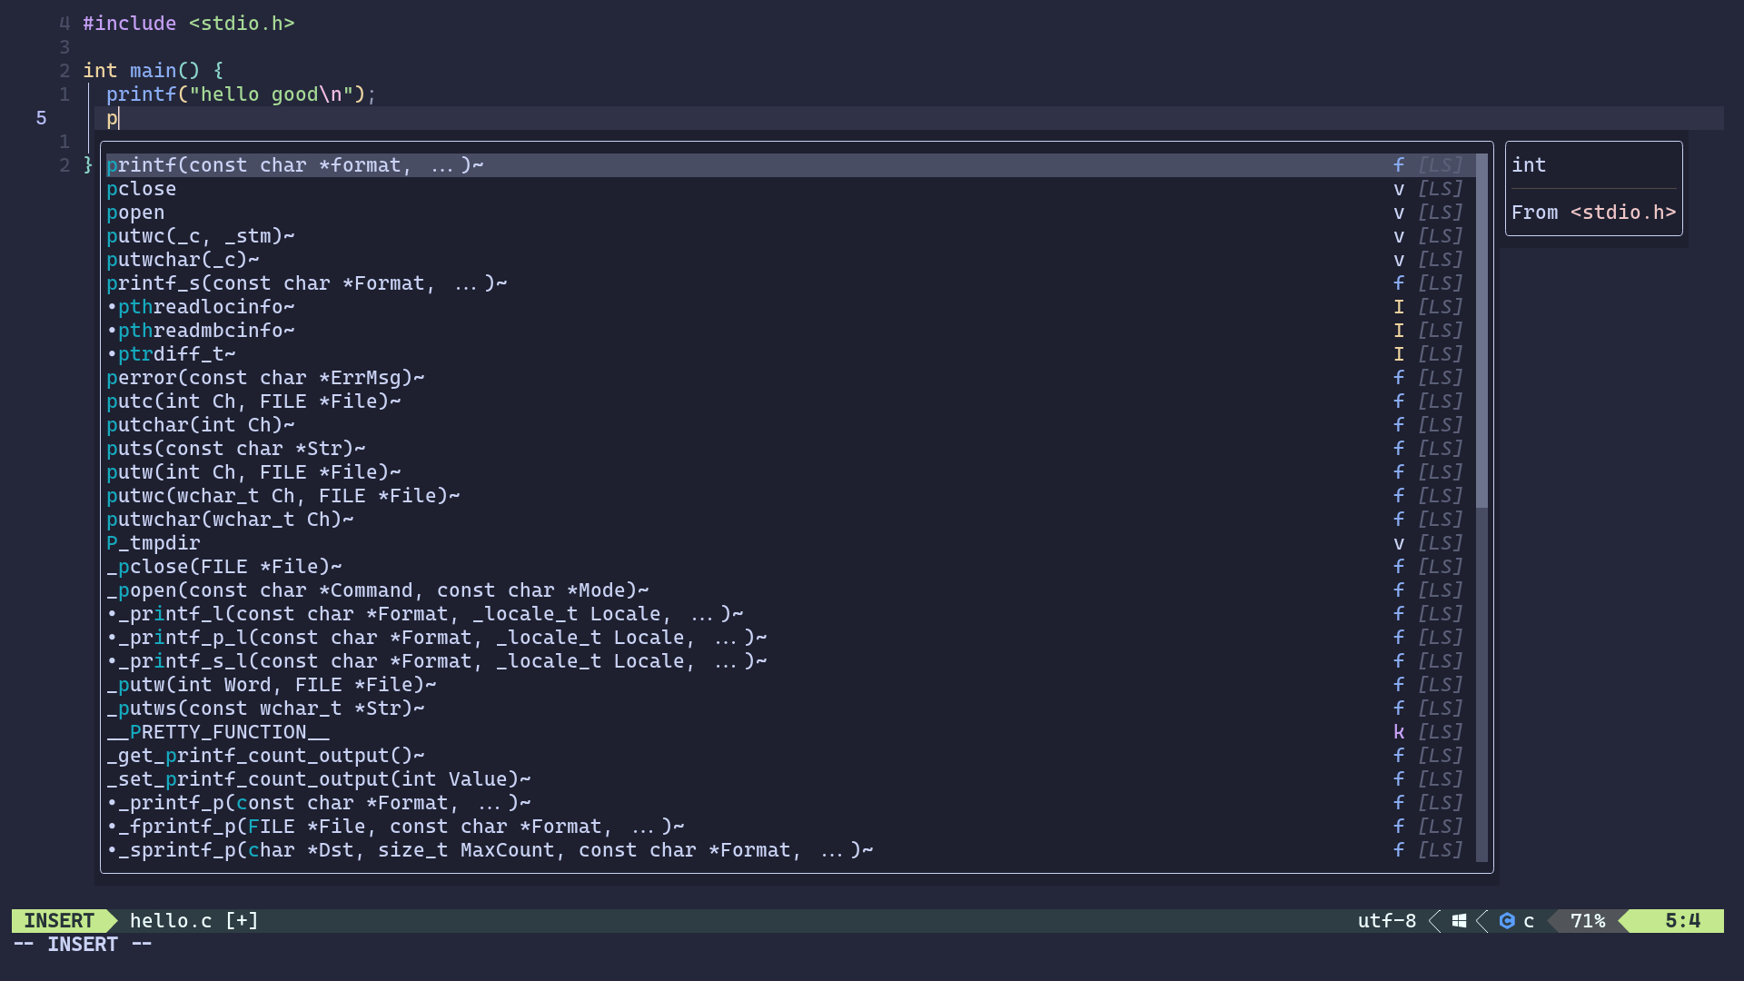This screenshot has height=981, width=1744.
Task: Select the puts completion entry
Action: 236,449
